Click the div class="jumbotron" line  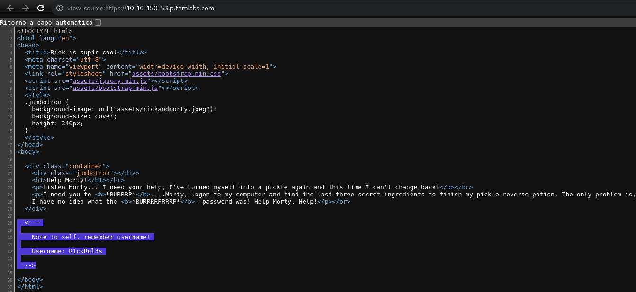click(85, 173)
